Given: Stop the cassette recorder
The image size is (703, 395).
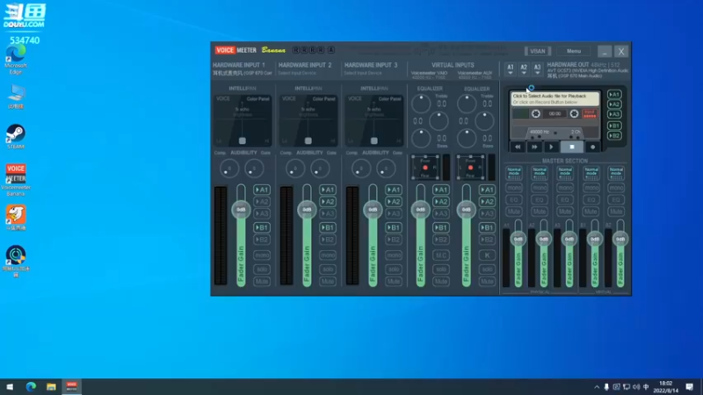Looking at the screenshot, I should (572, 147).
